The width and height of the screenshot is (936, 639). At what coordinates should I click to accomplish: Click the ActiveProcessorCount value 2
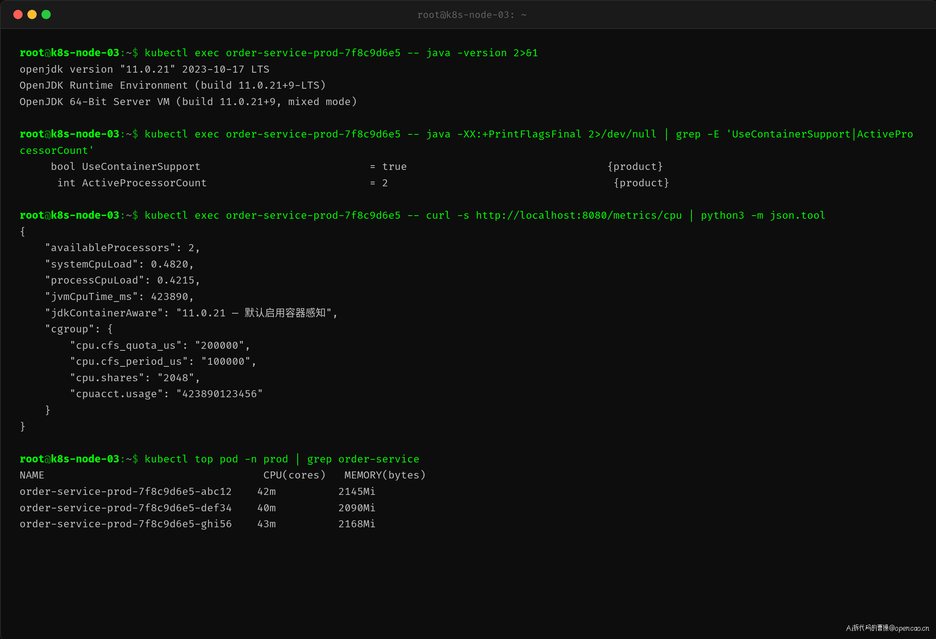pos(385,183)
